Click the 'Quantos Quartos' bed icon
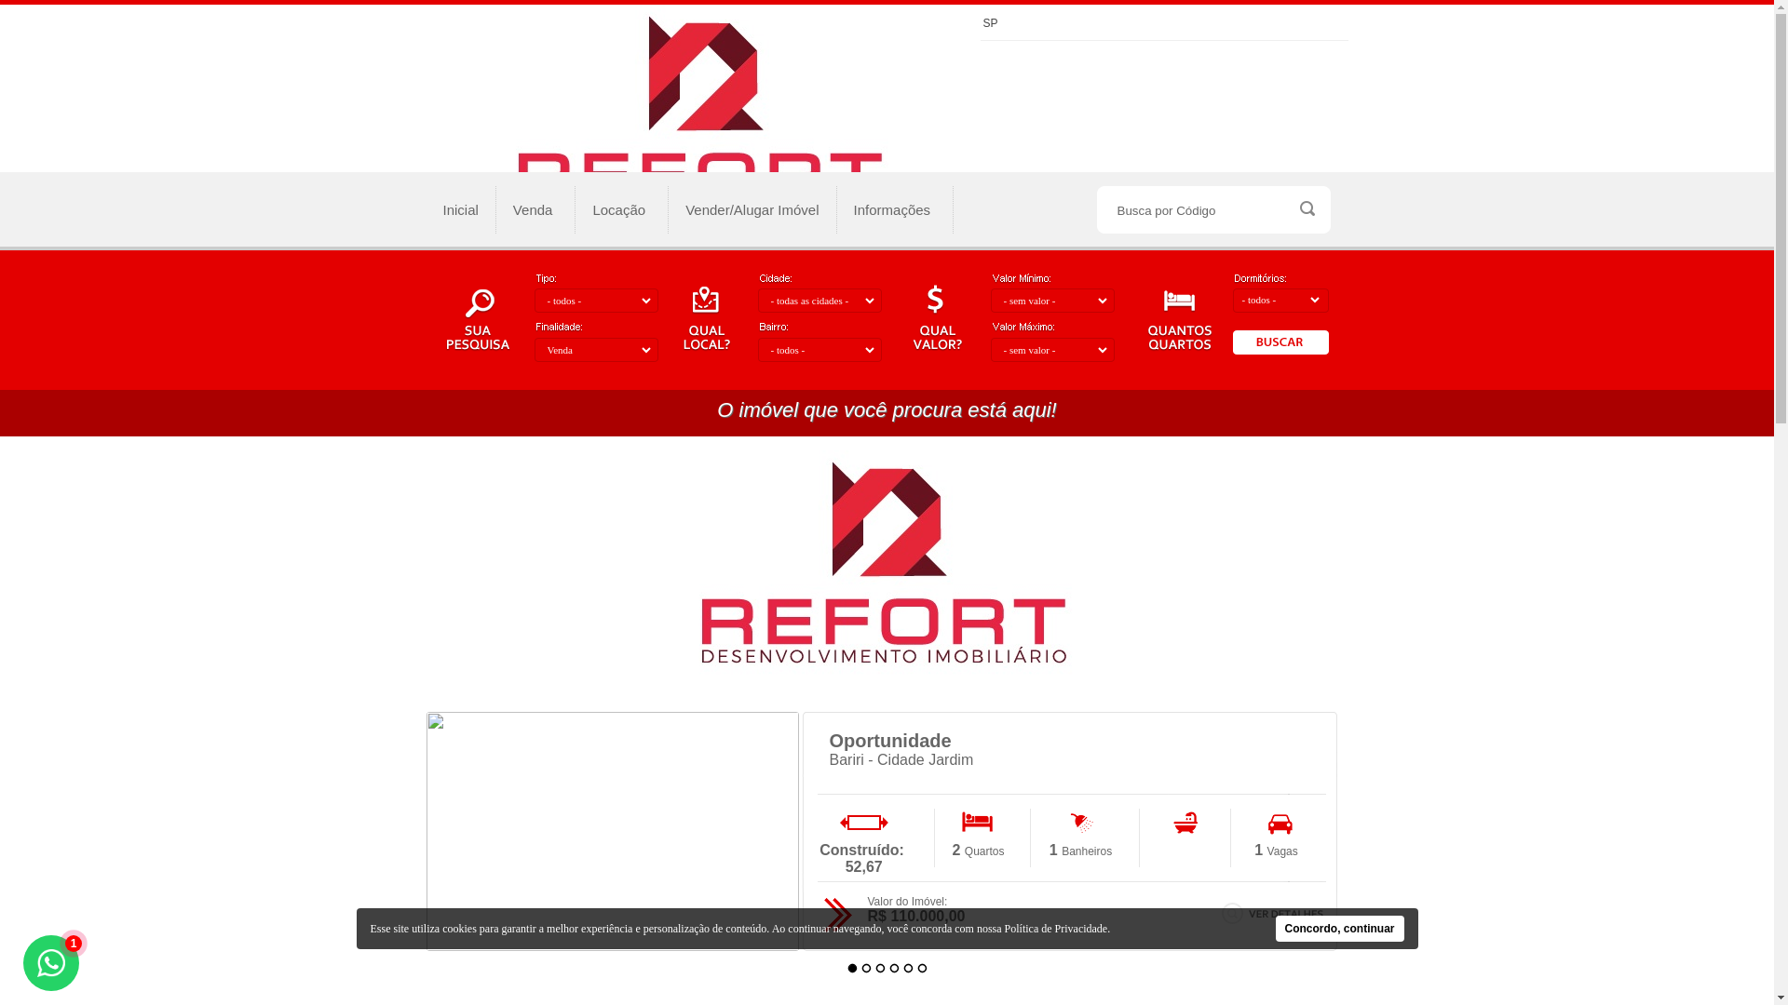The height and width of the screenshot is (1005, 1788). tap(1179, 301)
